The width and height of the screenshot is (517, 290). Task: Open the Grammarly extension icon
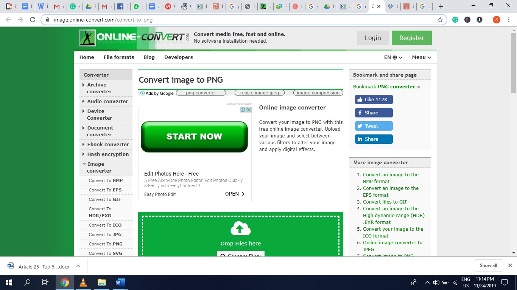pyautogui.click(x=455, y=20)
